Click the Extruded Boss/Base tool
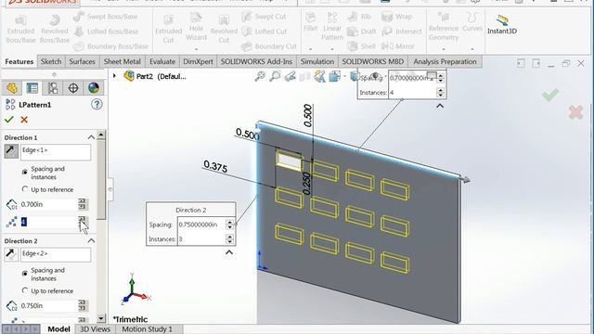Image resolution: width=594 pixels, height=334 pixels. [20, 29]
